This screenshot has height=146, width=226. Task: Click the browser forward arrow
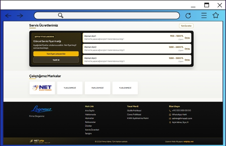click(x=20, y=16)
